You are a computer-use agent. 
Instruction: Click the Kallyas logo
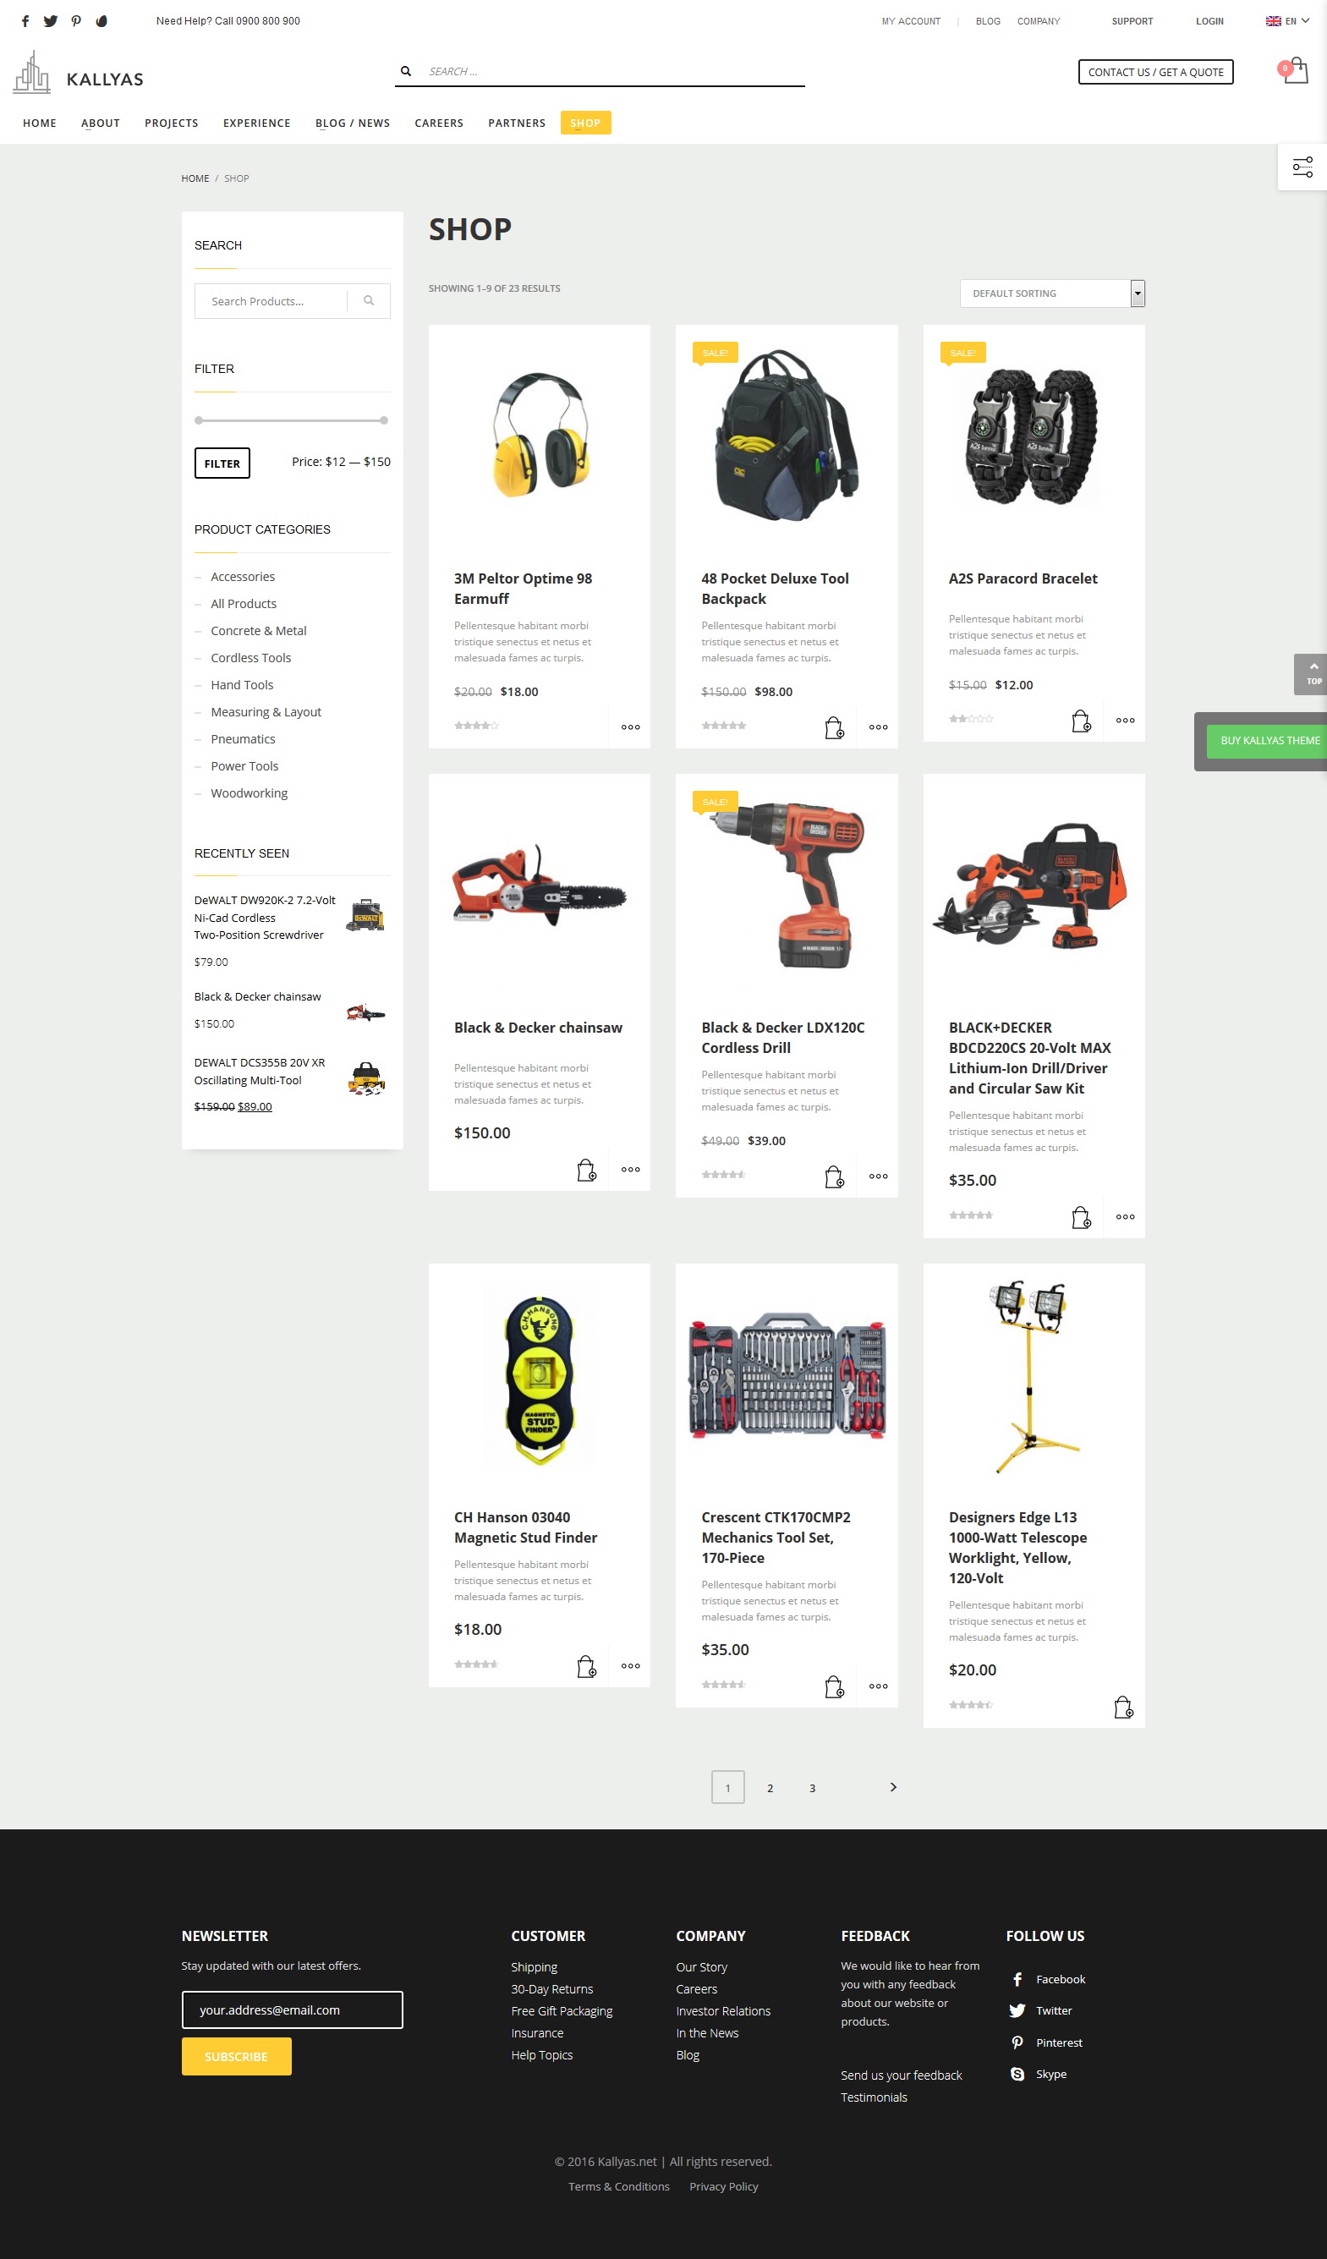(78, 73)
